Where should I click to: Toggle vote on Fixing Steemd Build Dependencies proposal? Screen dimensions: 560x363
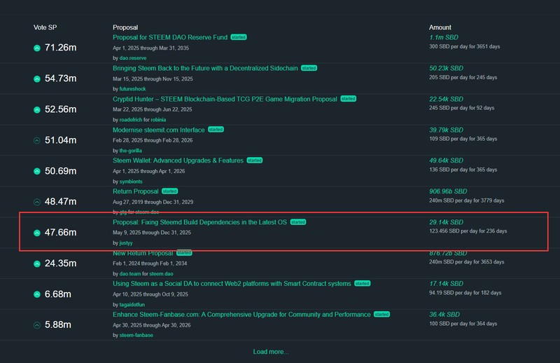(x=37, y=233)
